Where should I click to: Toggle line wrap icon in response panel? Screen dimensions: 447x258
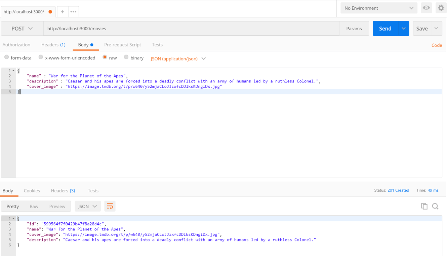click(110, 206)
